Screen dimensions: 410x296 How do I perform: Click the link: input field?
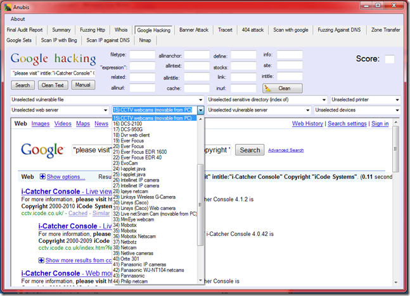click(243, 77)
